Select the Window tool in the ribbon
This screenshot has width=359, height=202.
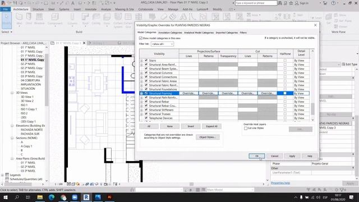(39, 19)
